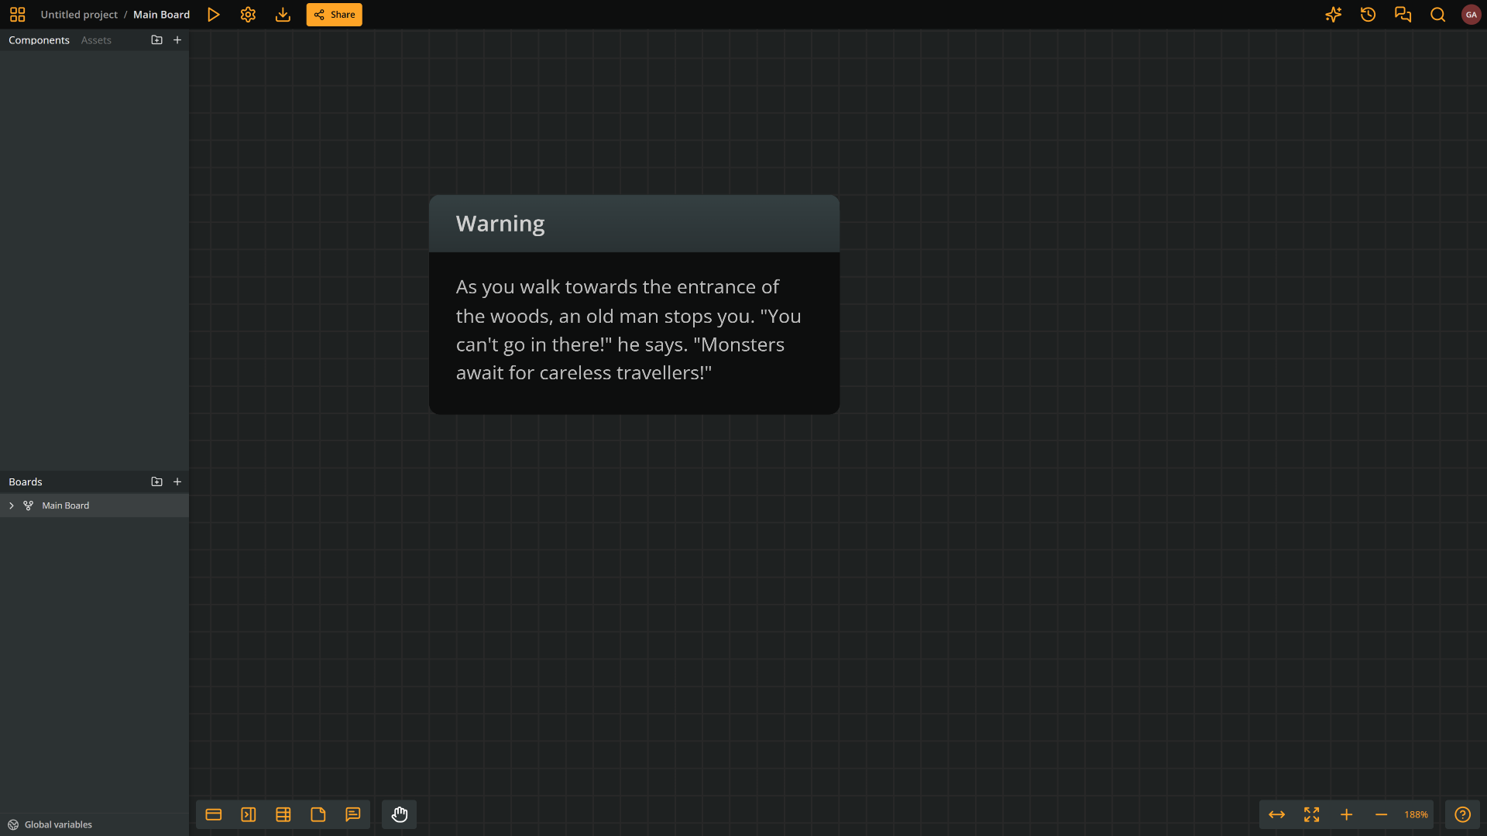
Task: Expand the Main Board tree chevron
Action: click(12, 505)
